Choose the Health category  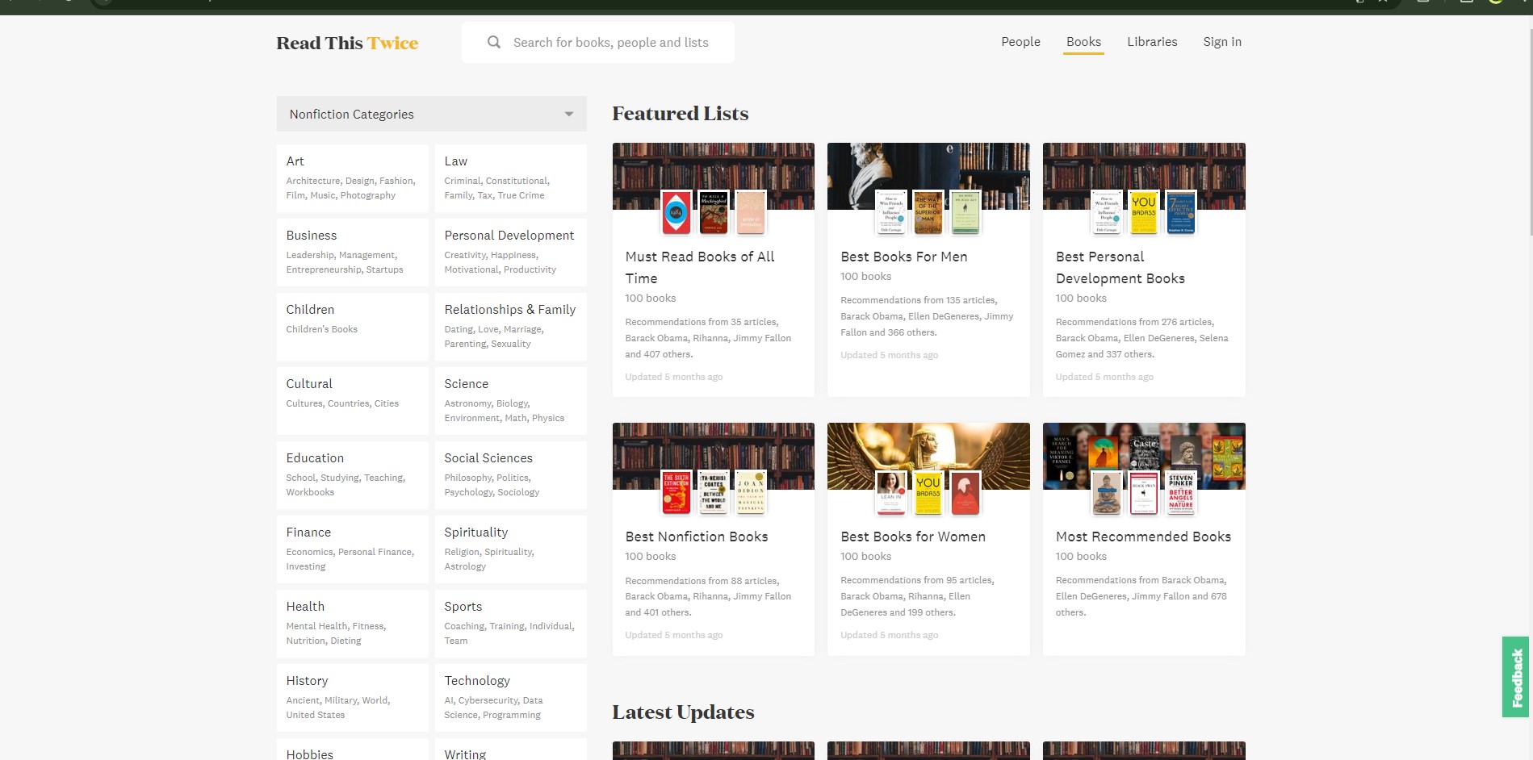[x=352, y=624]
